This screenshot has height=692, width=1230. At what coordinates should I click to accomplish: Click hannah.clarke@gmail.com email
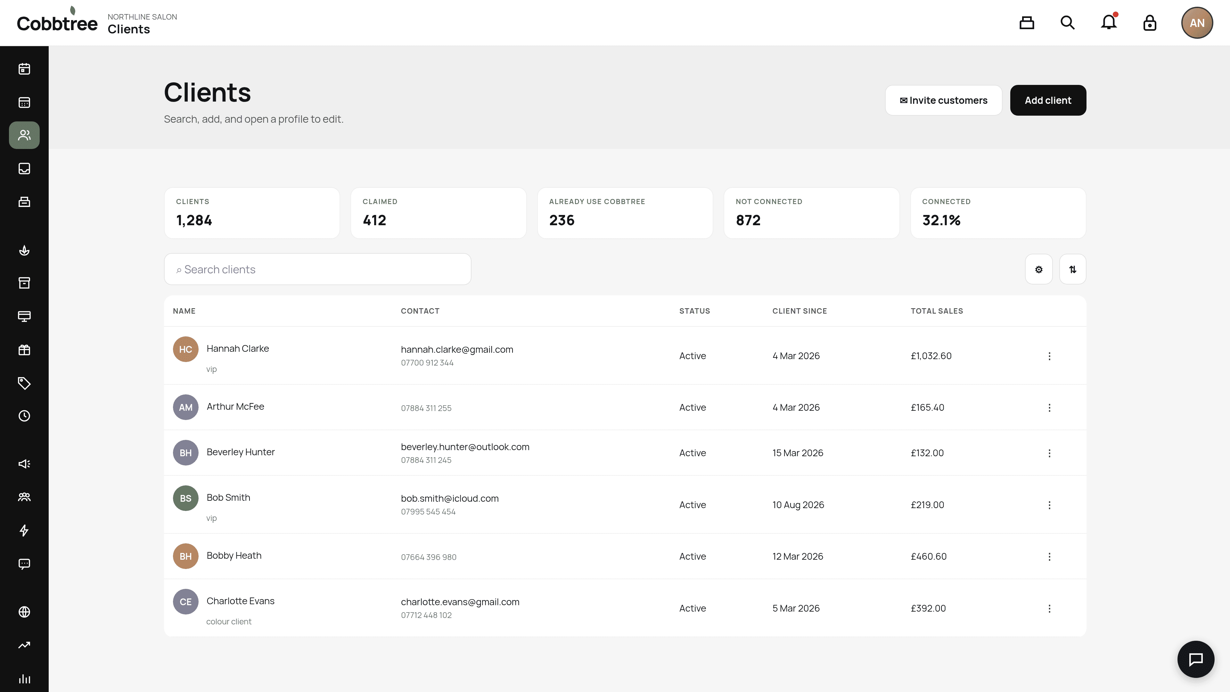pos(457,349)
